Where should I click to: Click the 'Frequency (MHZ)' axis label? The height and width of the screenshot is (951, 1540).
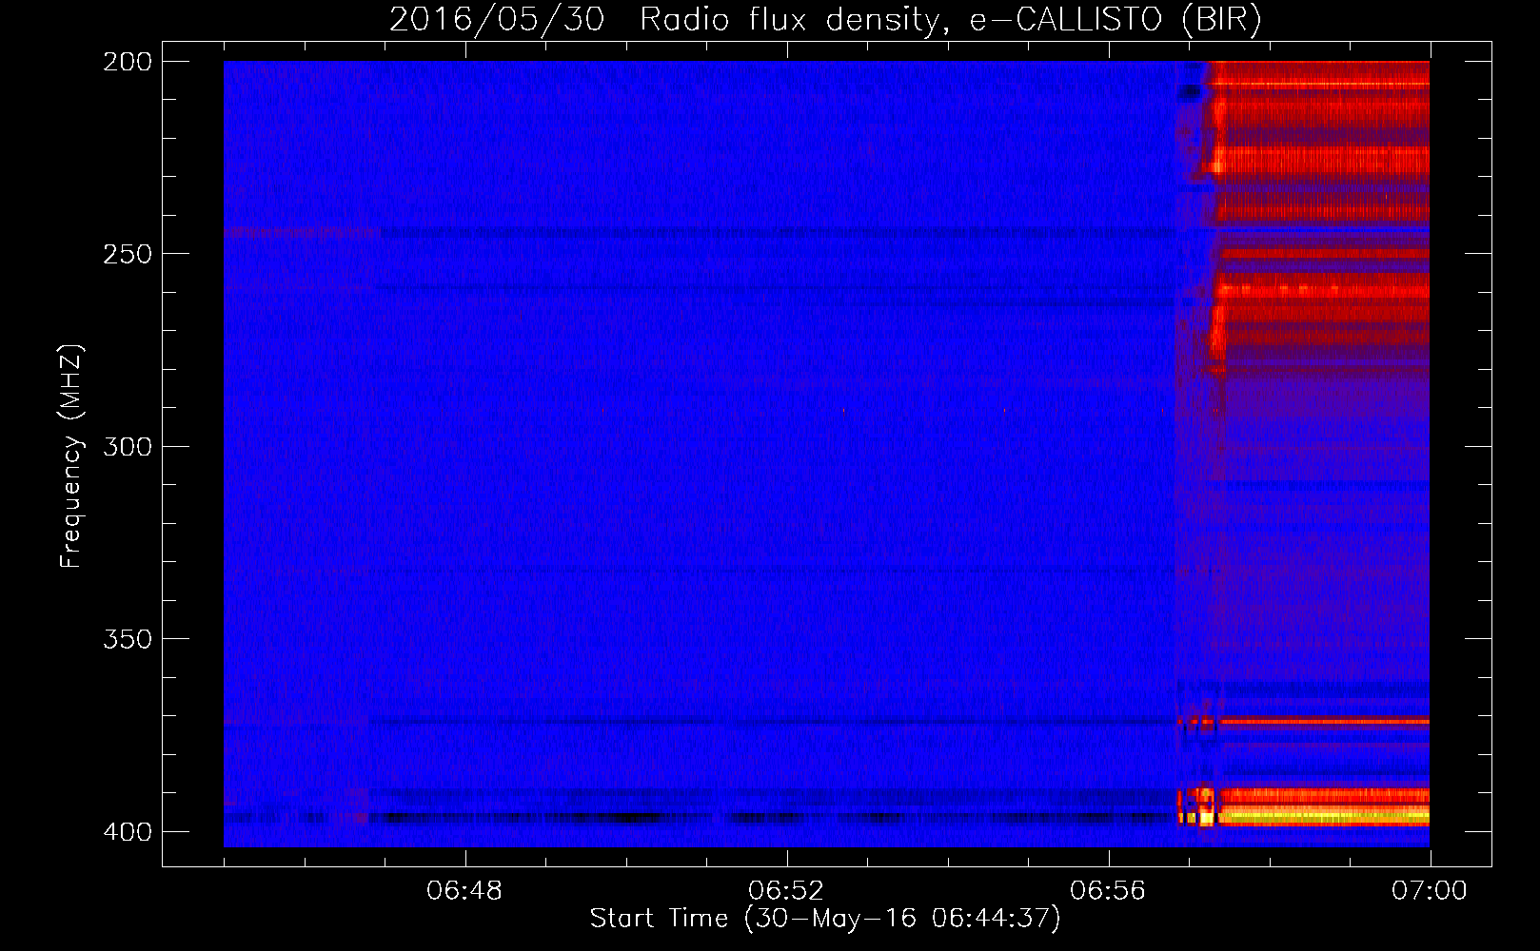point(71,456)
